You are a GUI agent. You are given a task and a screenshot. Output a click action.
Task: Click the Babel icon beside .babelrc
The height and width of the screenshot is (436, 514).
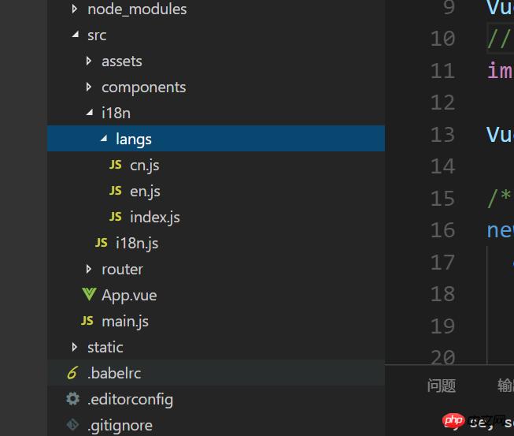pos(73,373)
